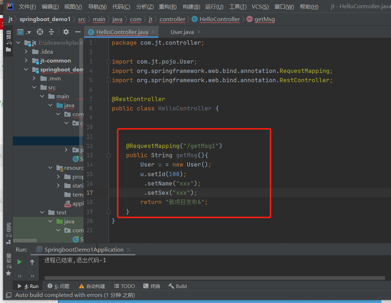Open the 终端 terminal tool window
Image resolution: width=391 pixels, height=303 pixels.
(152, 286)
